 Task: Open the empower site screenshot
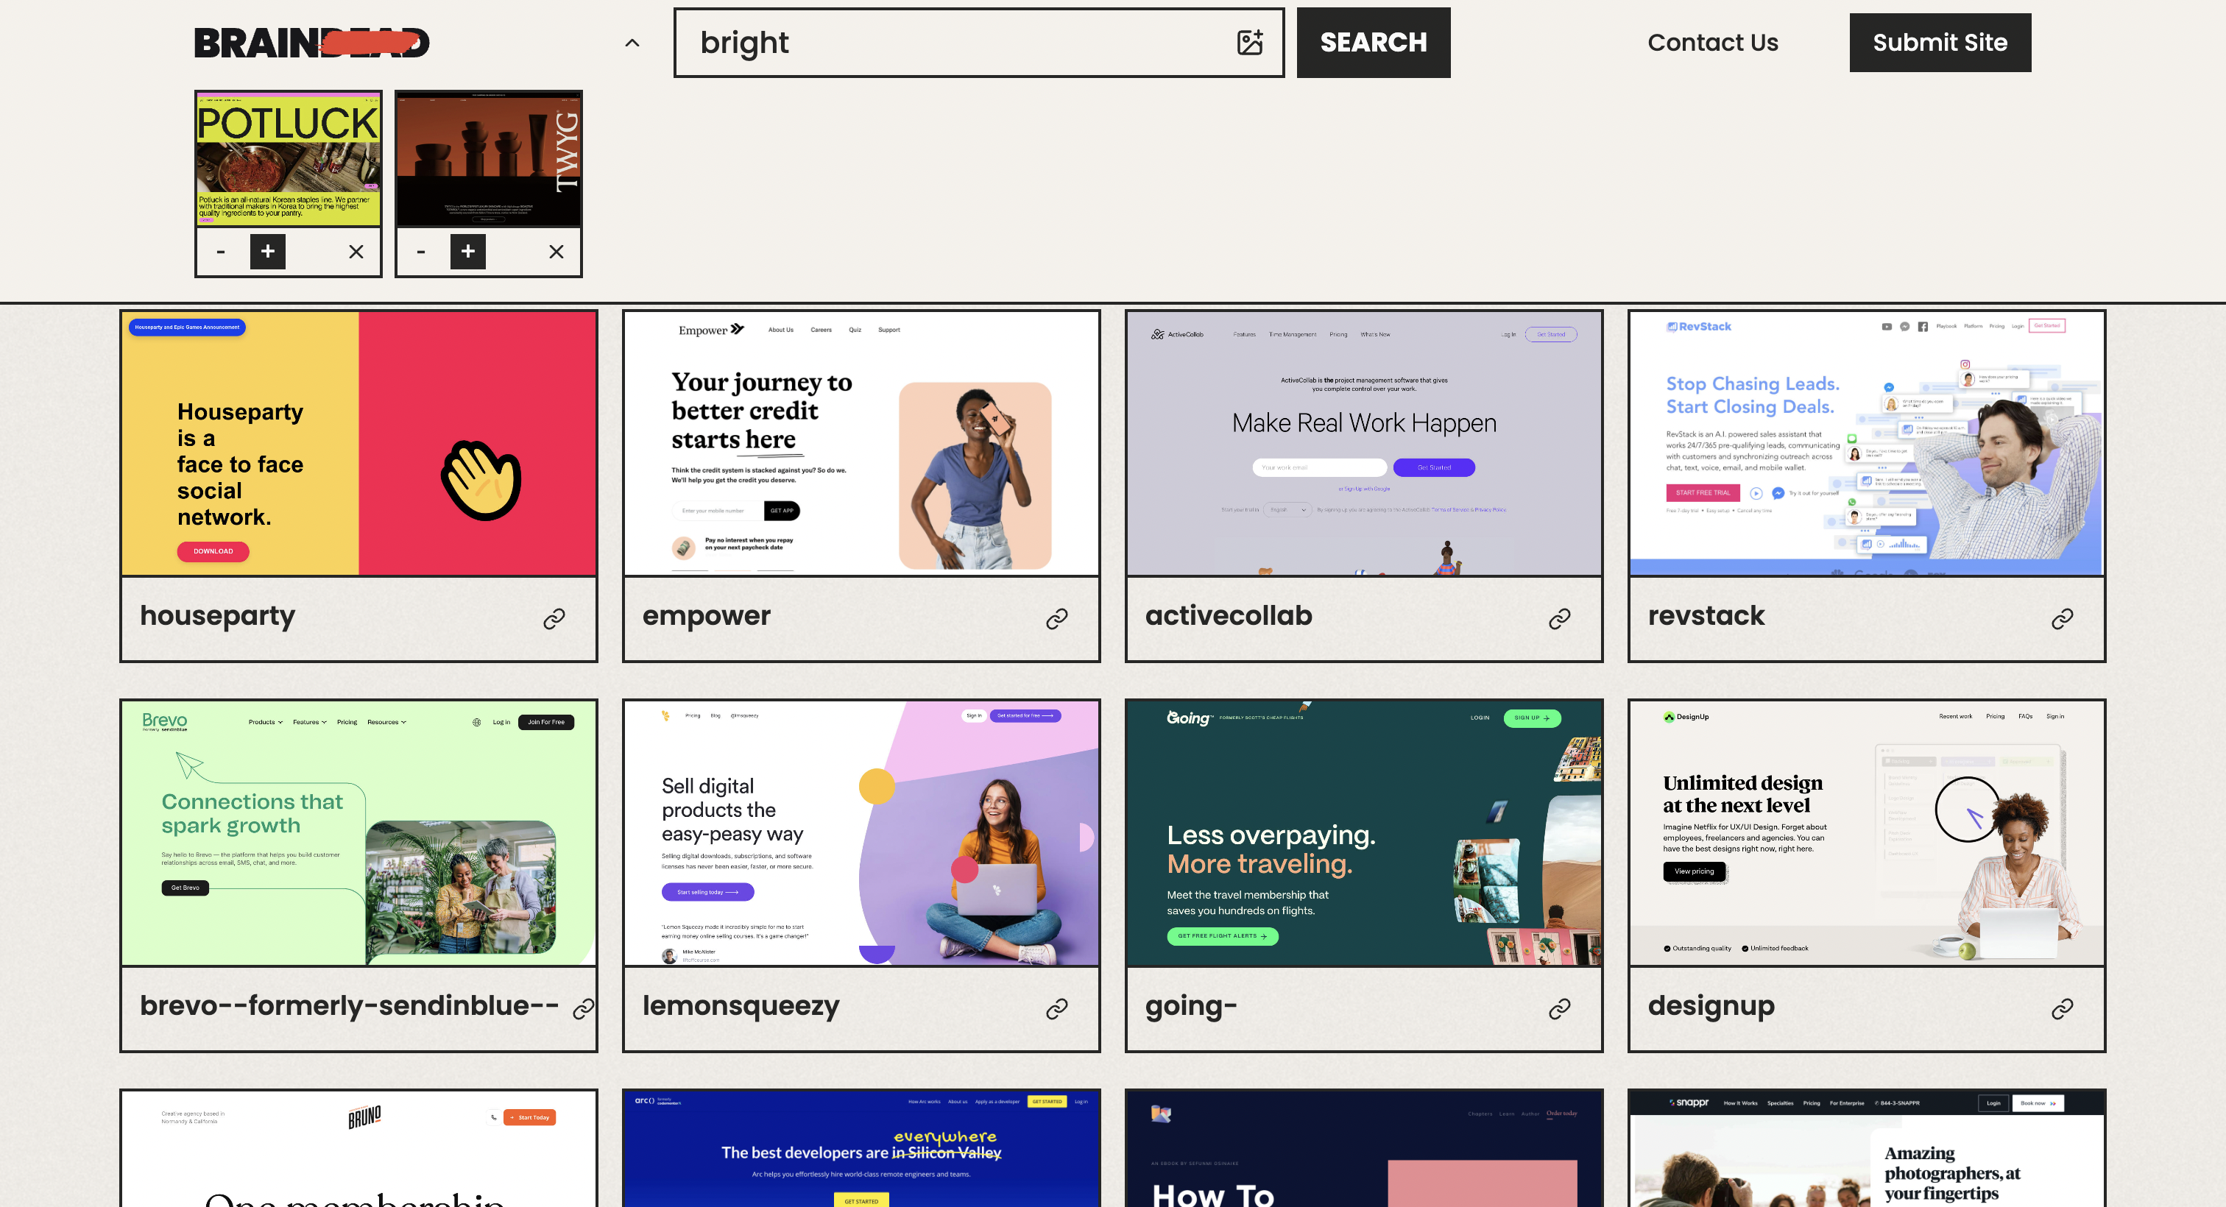point(861,443)
